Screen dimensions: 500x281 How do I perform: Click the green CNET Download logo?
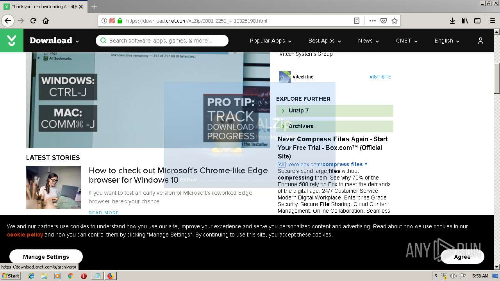[x=12, y=40]
